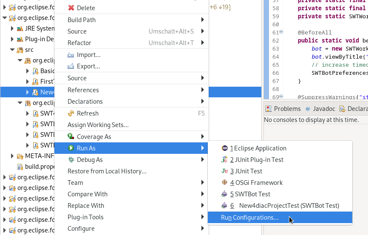
Task: Click the Export icon in context menu
Action: pyautogui.click(x=71, y=66)
